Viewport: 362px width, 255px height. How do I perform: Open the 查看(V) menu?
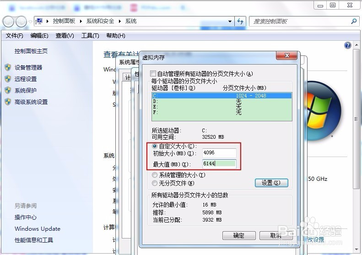(65, 36)
